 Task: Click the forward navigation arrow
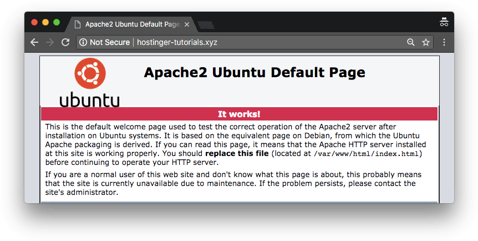click(x=50, y=42)
